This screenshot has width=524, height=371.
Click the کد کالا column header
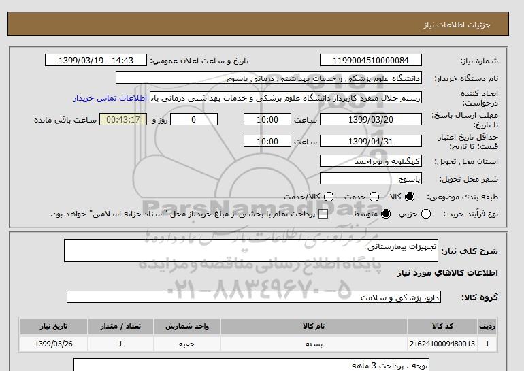pyautogui.click(x=442, y=326)
